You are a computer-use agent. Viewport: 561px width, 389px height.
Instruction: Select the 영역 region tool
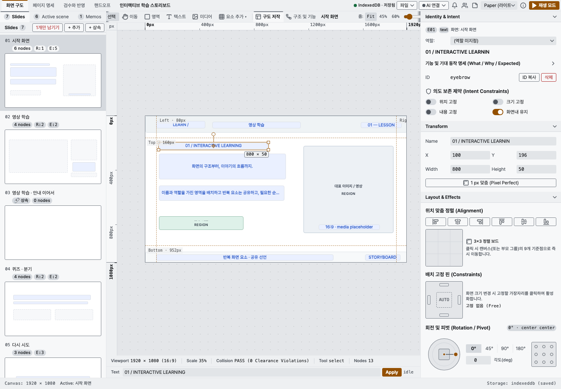pyautogui.click(x=152, y=17)
